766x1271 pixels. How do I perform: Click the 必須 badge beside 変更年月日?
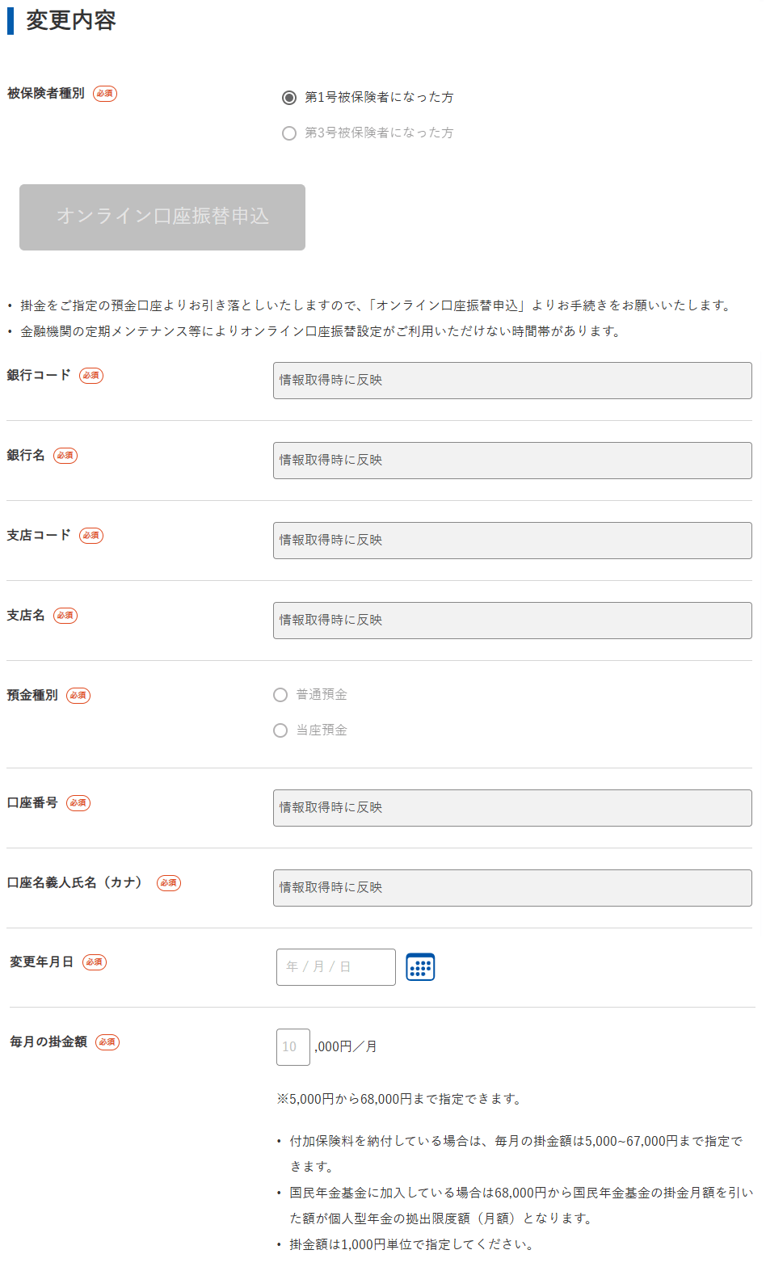[x=95, y=962]
